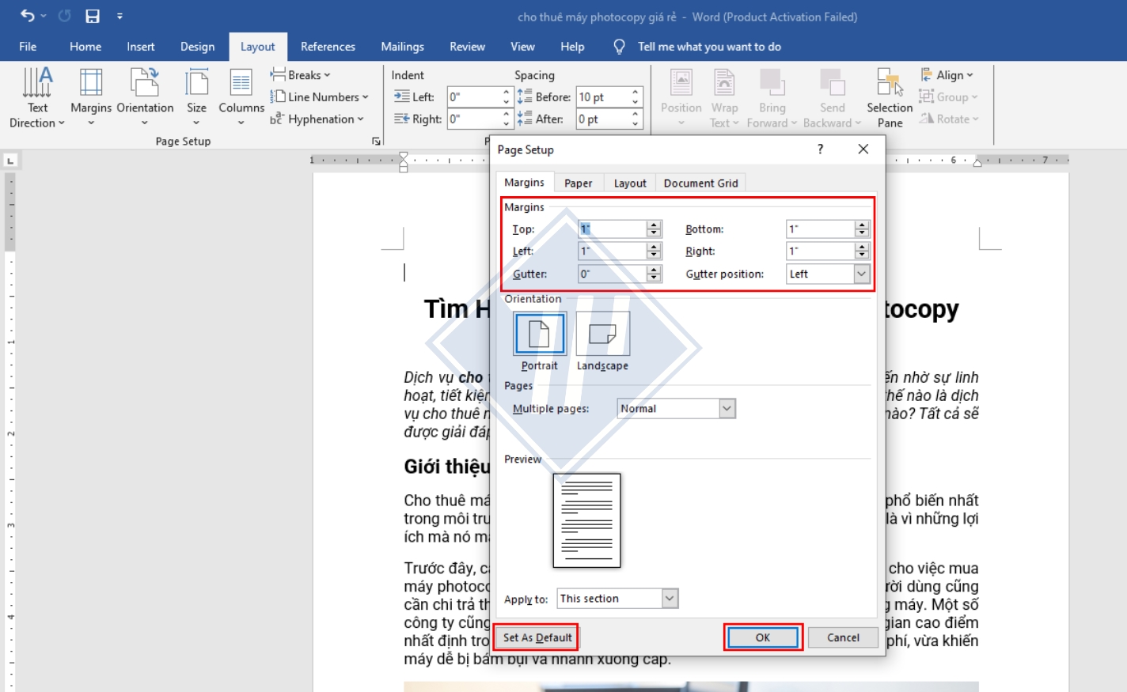Open the Document Grid tab
Screen dimensions: 1127x692
700,183
